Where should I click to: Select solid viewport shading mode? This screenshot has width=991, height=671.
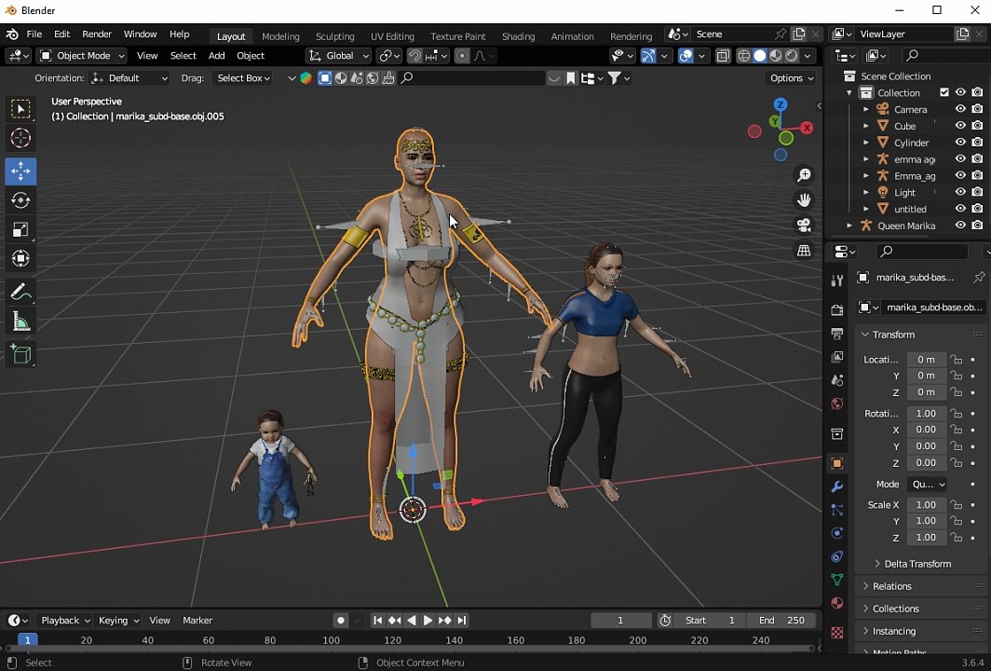(x=760, y=56)
